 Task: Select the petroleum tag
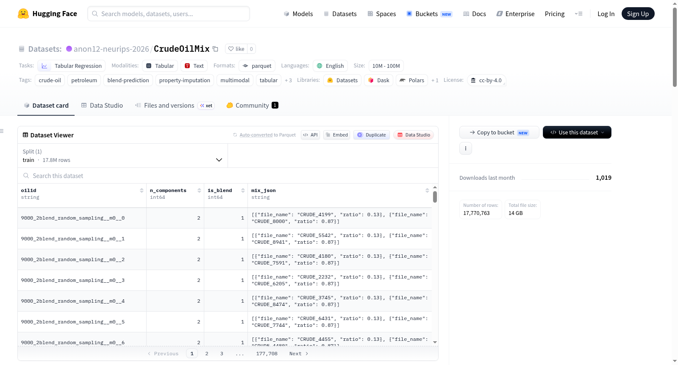tap(84, 80)
